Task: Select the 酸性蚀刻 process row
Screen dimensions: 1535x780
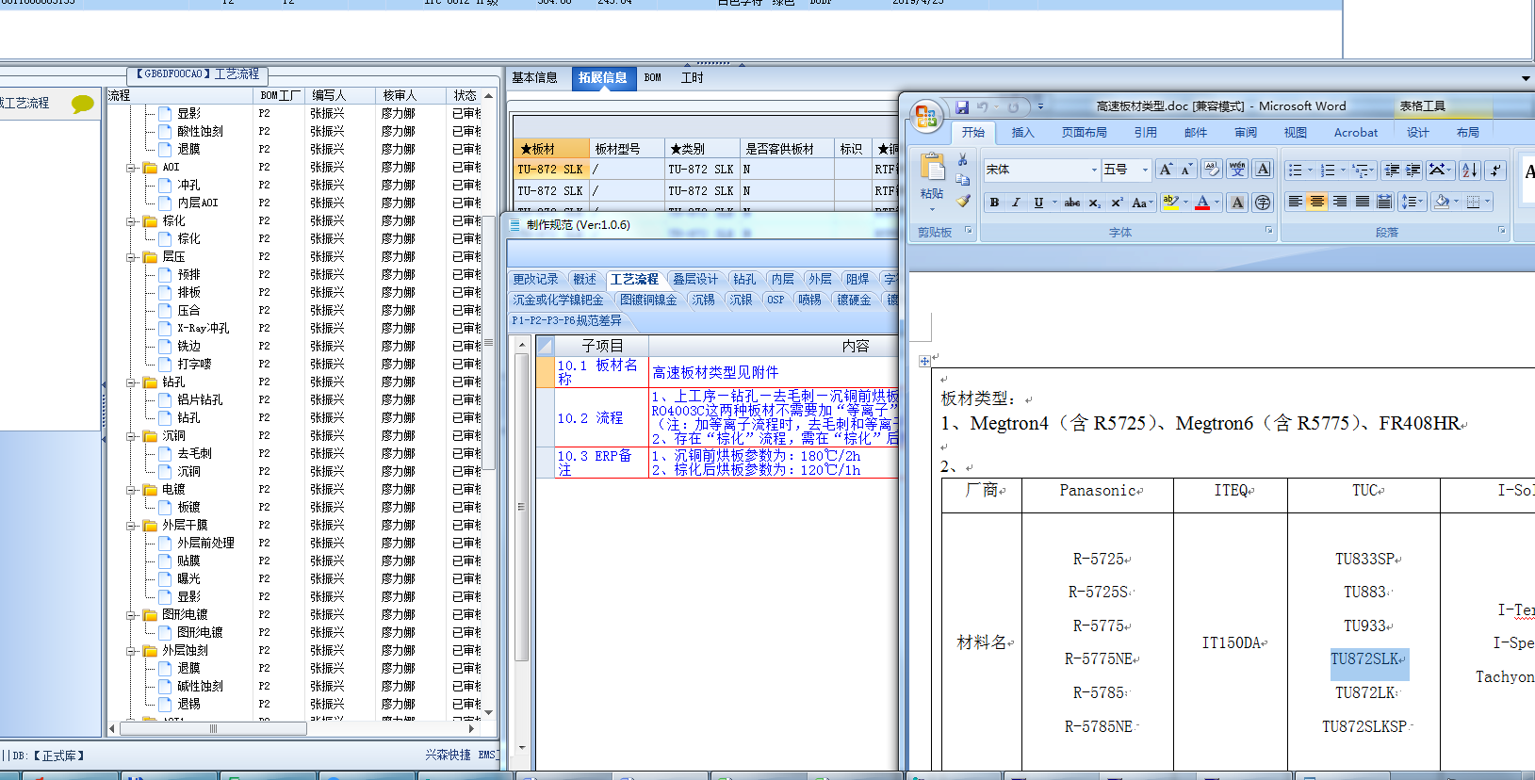Action: (200, 132)
